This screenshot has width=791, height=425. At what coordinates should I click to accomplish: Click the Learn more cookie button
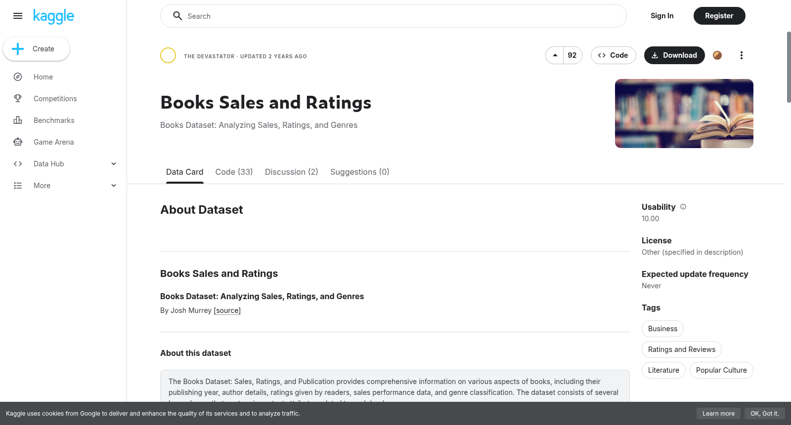click(718, 414)
